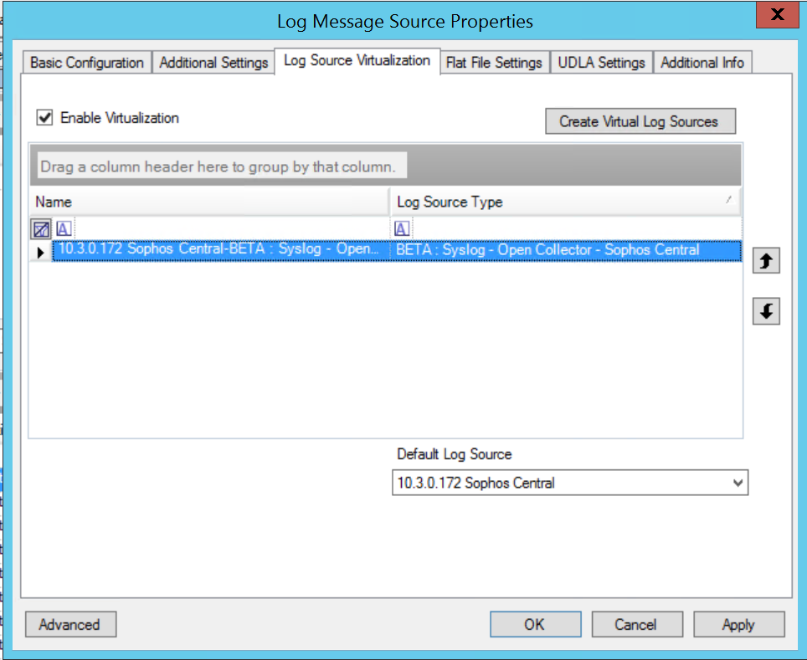This screenshot has width=807, height=660.
Task: Sort by the Name column header
Action: [x=209, y=202]
